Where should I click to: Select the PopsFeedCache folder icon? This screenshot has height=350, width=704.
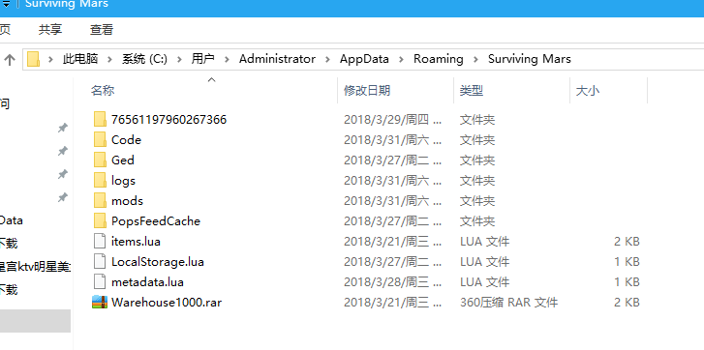coord(100,221)
